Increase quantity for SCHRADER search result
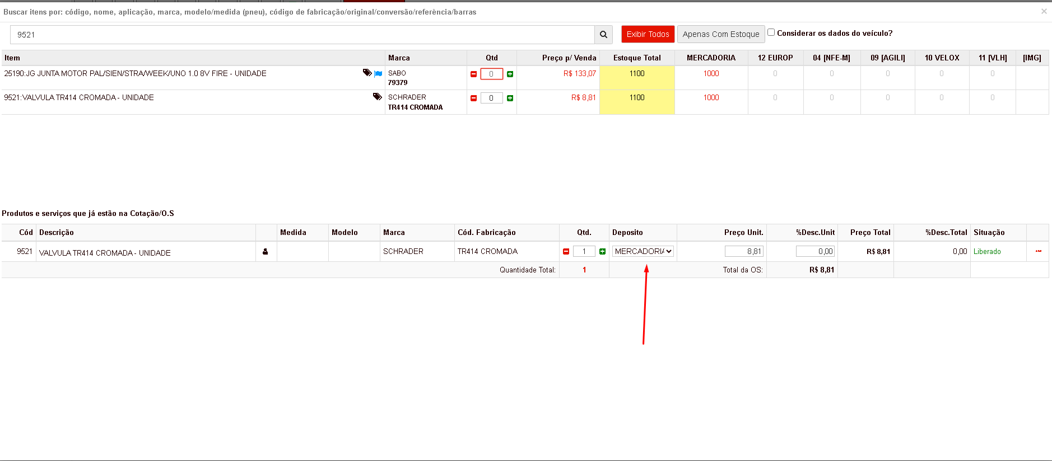This screenshot has width=1052, height=461. coord(510,98)
